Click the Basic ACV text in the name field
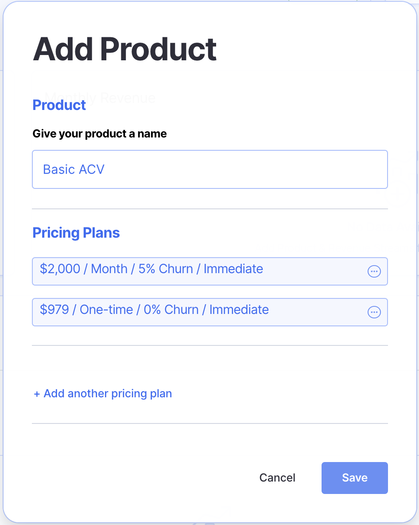Image resolution: width=419 pixels, height=525 pixels. click(74, 169)
